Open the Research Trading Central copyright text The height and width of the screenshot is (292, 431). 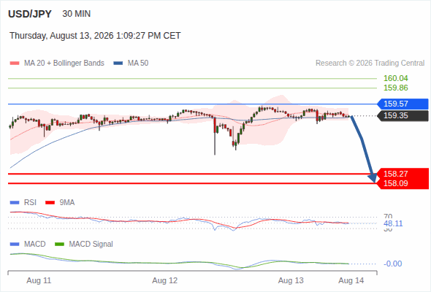(x=370, y=64)
